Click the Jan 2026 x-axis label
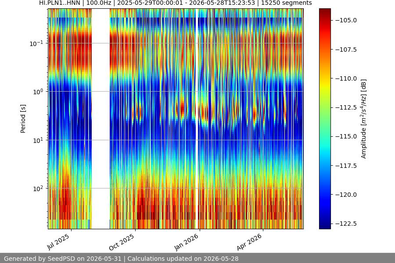Image resolution: width=395 pixels, height=263 pixels. tap(186, 242)
